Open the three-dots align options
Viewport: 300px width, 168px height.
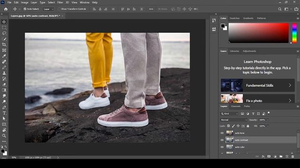point(151,9)
